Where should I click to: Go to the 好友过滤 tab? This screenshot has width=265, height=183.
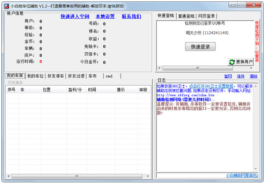(76, 76)
